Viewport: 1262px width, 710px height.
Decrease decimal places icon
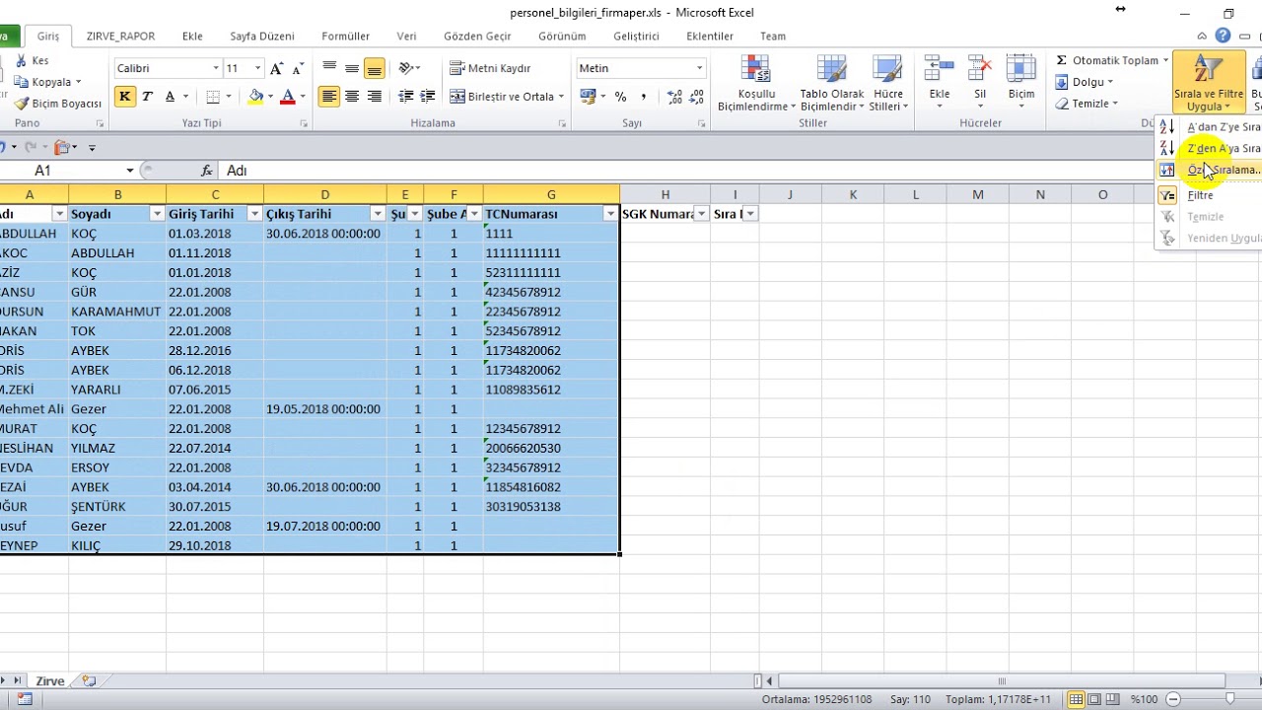(698, 97)
